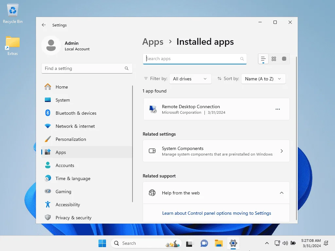Open Network & internet settings

click(x=87, y=126)
